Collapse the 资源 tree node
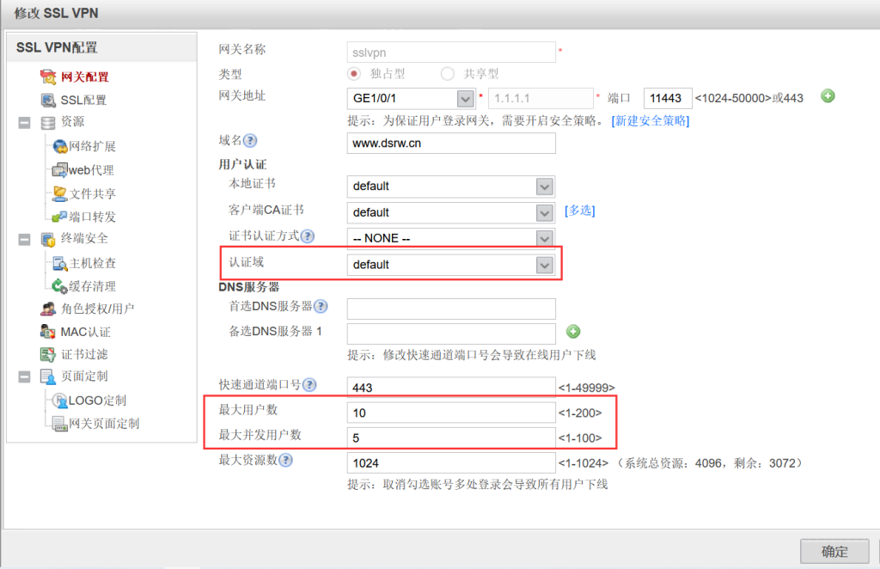Viewport: 880px width, 569px height. coord(24,122)
